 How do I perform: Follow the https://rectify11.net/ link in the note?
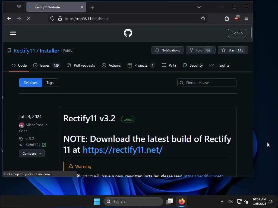click(x=123, y=150)
